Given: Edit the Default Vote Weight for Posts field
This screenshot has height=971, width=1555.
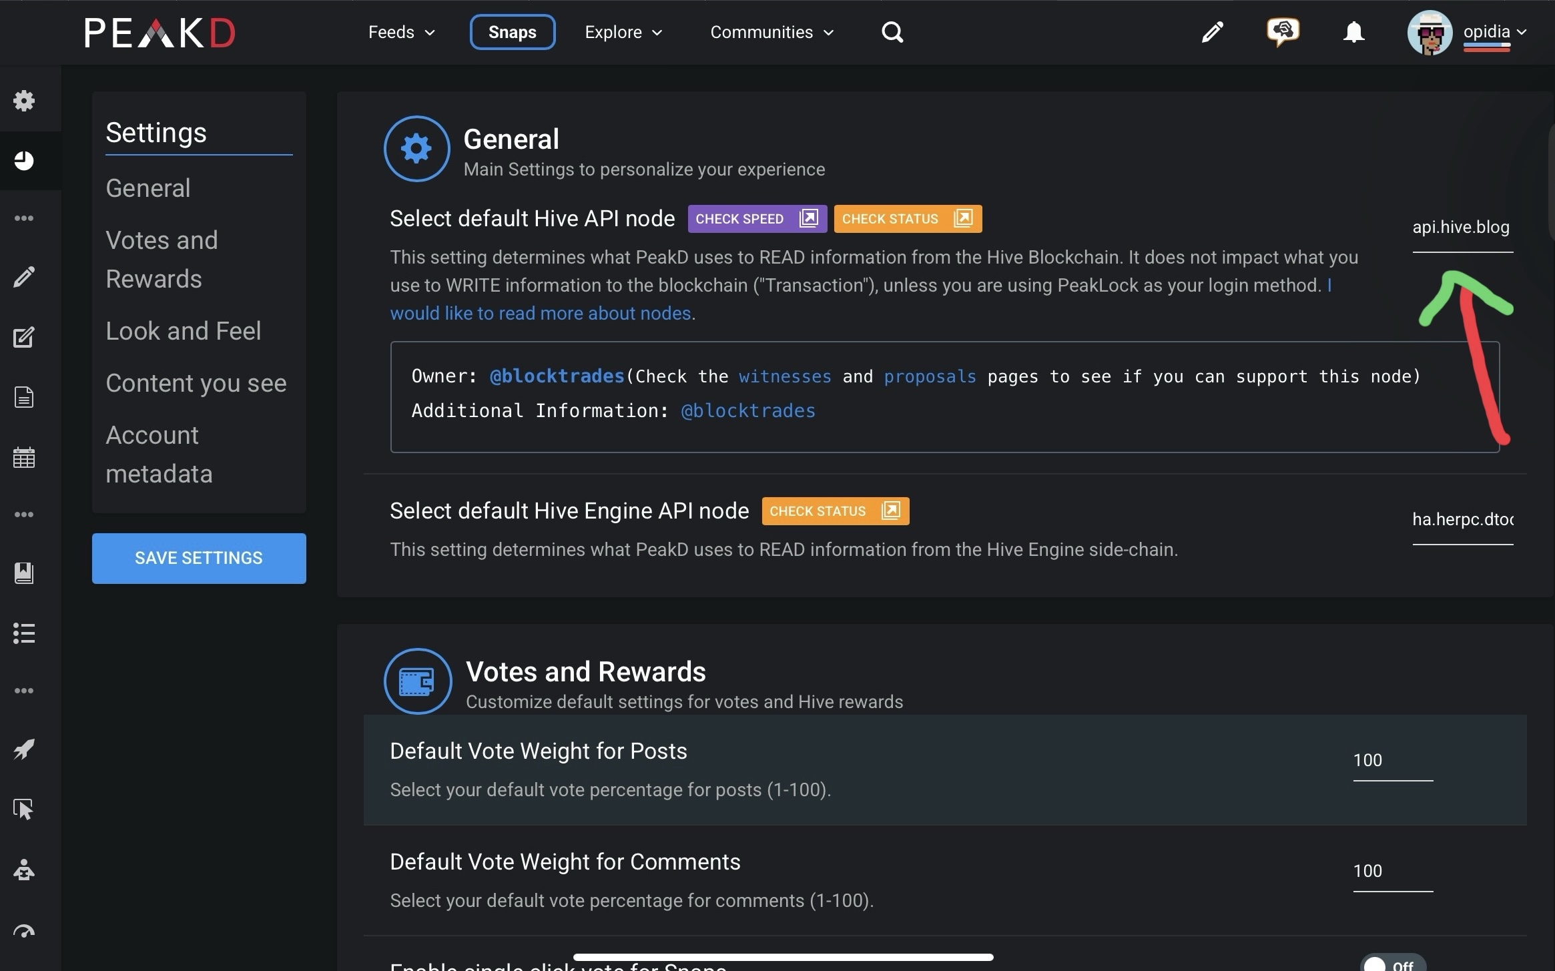Looking at the screenshot, I should pyautogui.click(x=1393, y=761).
